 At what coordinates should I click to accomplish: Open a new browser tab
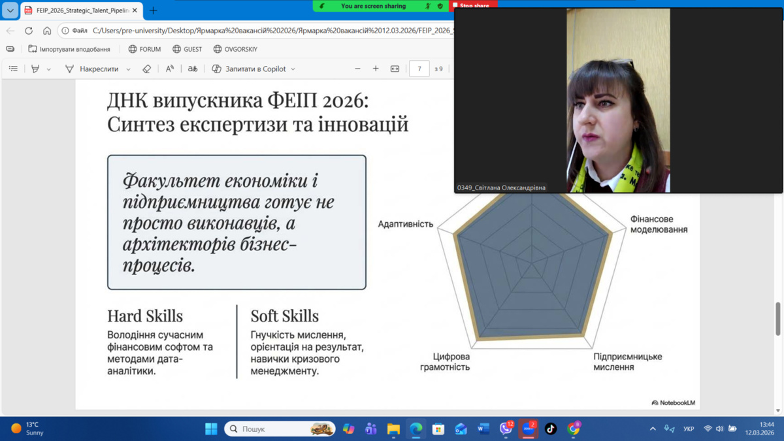click(154, 10)
